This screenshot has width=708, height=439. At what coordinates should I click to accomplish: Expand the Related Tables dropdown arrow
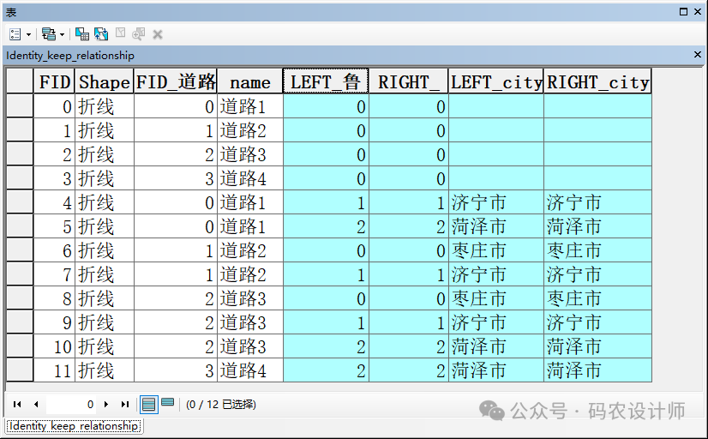63,34
